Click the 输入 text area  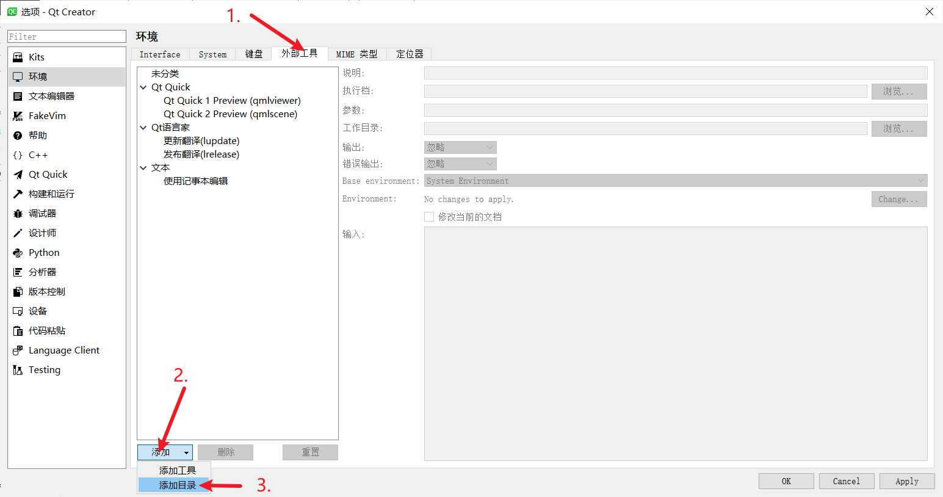tap(676, 344)
